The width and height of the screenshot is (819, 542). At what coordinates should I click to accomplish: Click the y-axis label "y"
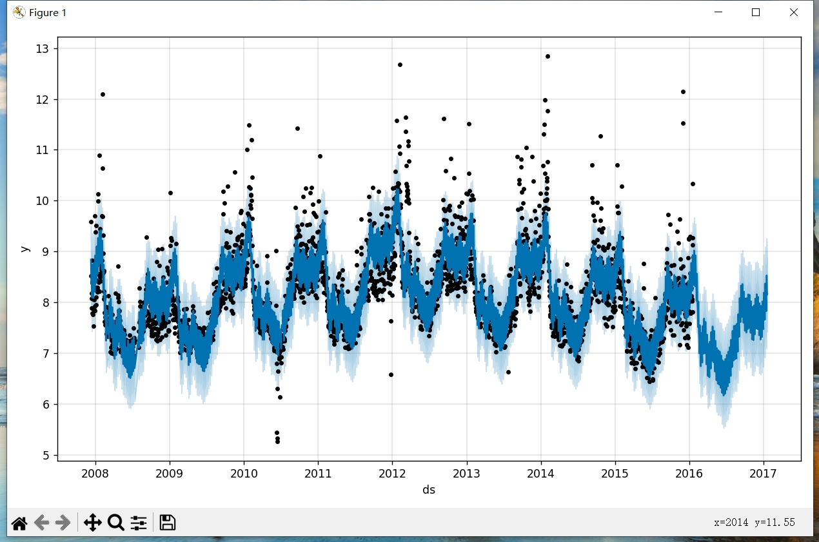pyautogui.click(x=25, y=249)
